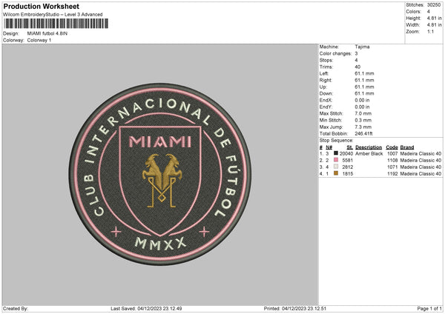Click the 'Production Worksheet' title
Image resolution: width=445 pixels, height=314 pixels.
(x=42, y=6)
